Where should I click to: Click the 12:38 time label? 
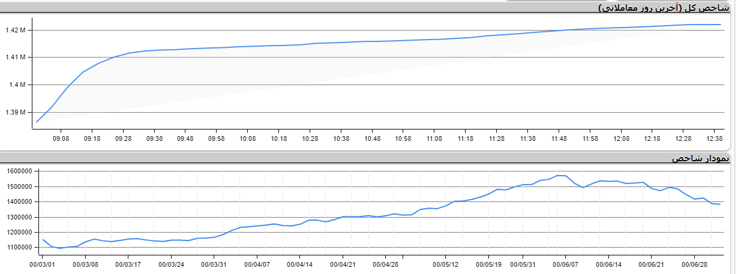[714, 138]
